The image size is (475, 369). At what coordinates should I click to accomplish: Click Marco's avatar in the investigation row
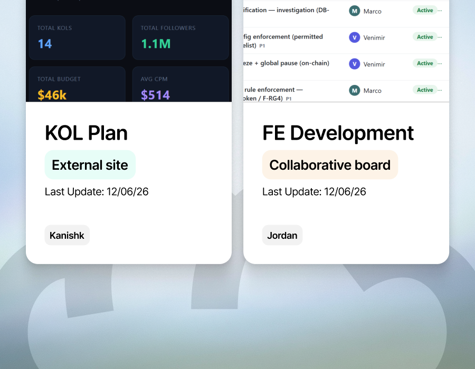[355, 11]
